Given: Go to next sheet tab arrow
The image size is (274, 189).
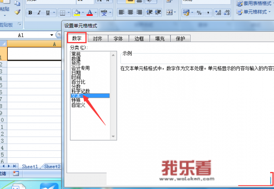Looking at the screenshot, I should (x=9, y=166).
